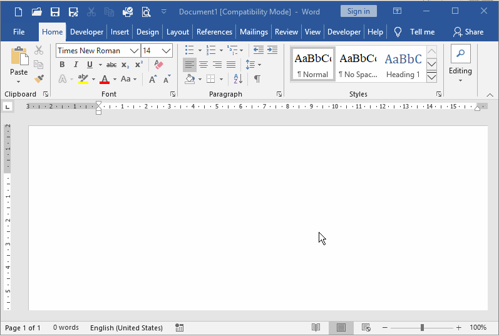Image resolution: width=499 pixels, height=336 pixels.
Task: Apply shading paint bucket
Action: [x=190, y=78]
